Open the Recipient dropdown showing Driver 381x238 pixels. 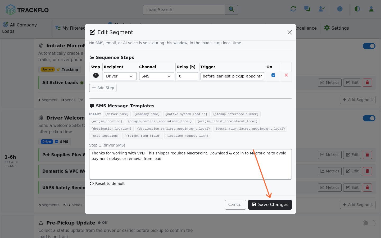(x=120, y=76)
